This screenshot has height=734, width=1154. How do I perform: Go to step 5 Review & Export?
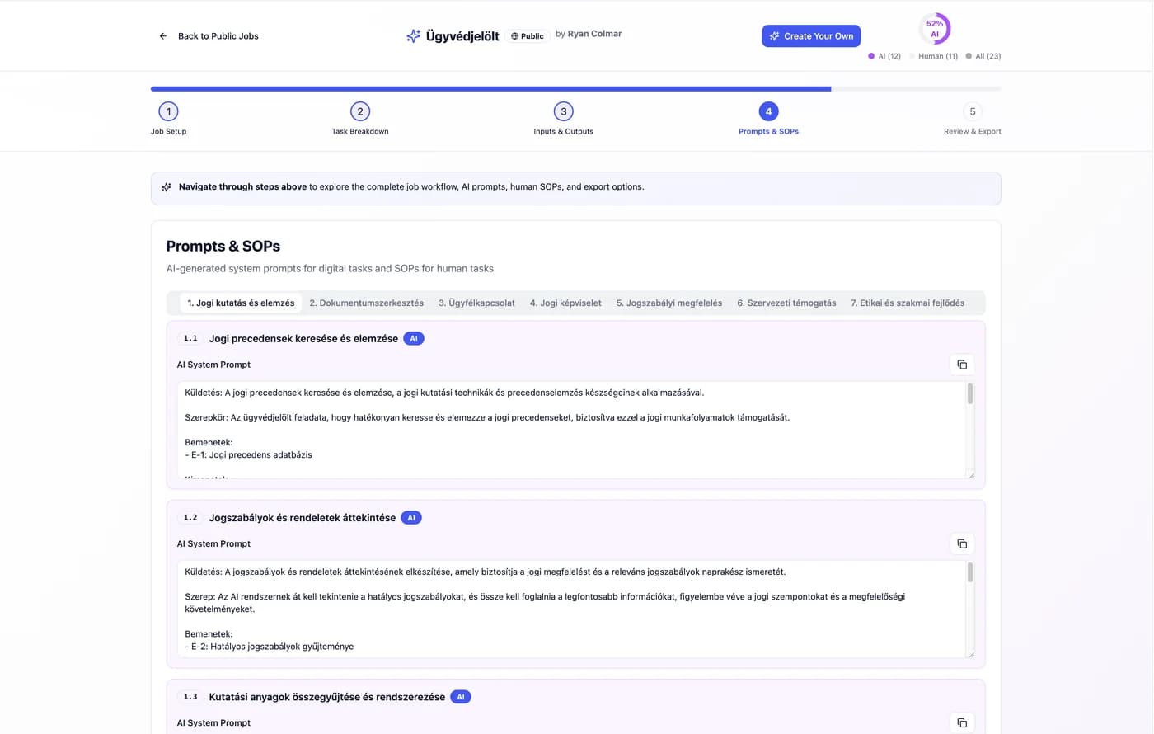pos(973,119)
